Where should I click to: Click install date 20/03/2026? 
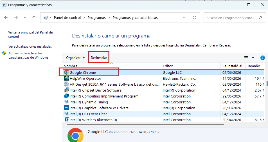[232, 108]
